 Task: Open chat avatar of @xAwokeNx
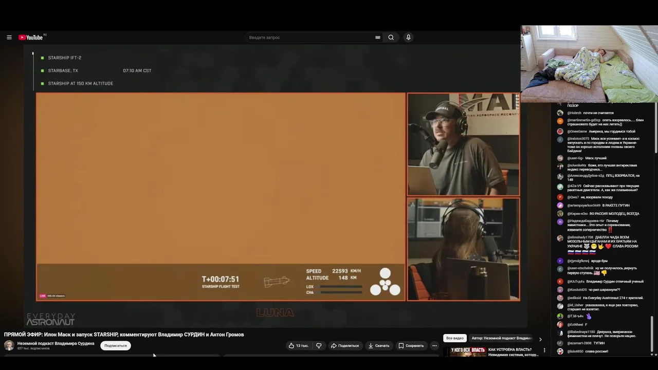tap(560, 166)
